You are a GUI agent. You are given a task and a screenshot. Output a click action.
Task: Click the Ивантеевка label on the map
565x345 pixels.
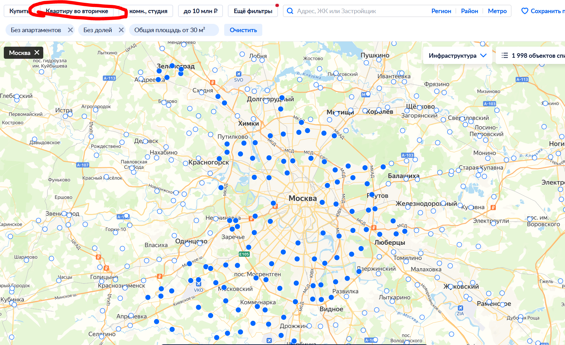pos(394,76)
